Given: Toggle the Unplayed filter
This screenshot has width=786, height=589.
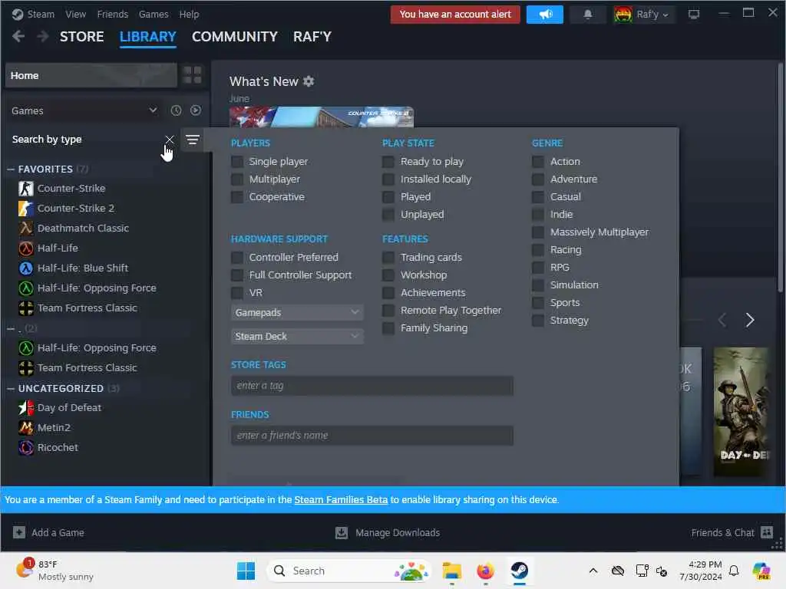Looking at the screenshot, I should click(388, 215).
